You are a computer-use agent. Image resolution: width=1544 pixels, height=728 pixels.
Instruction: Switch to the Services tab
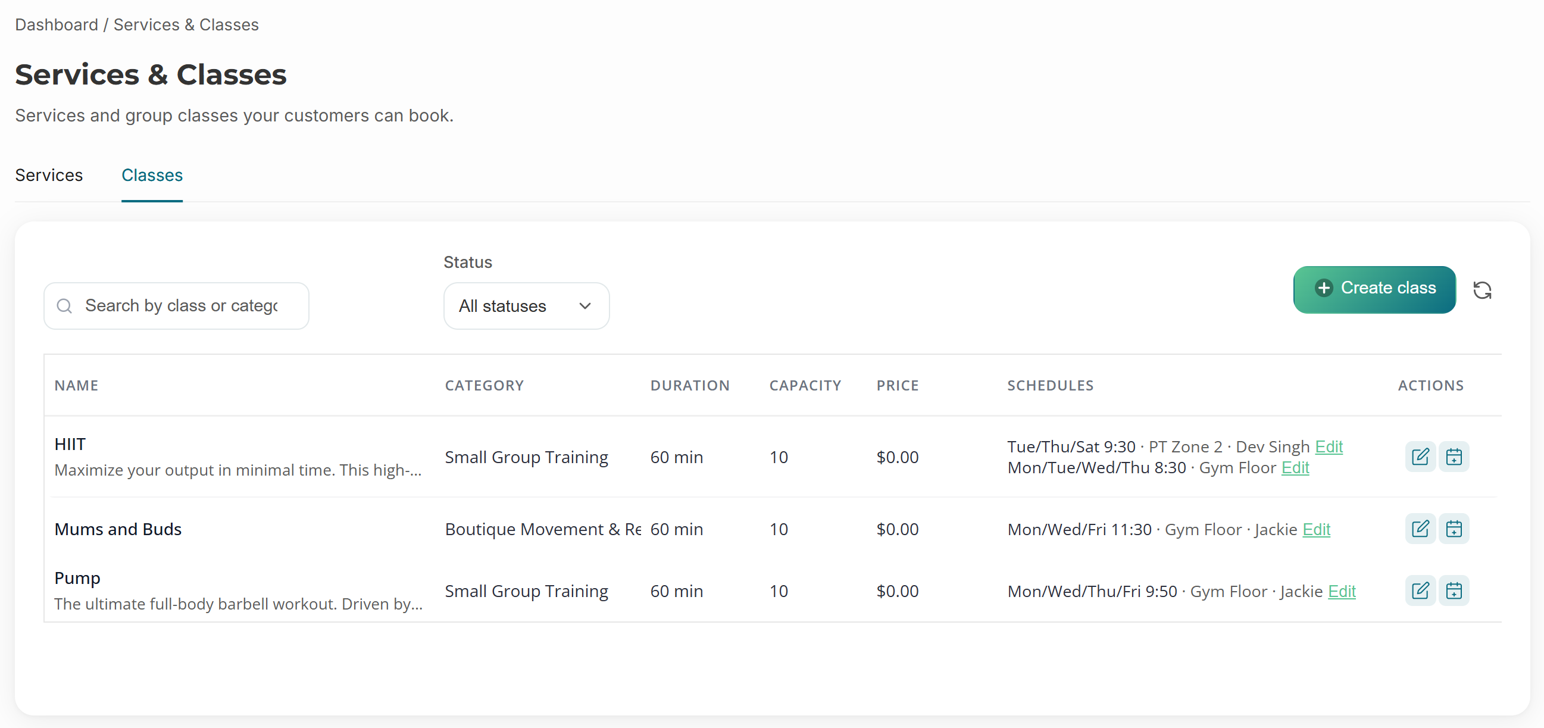pos(49,175)
